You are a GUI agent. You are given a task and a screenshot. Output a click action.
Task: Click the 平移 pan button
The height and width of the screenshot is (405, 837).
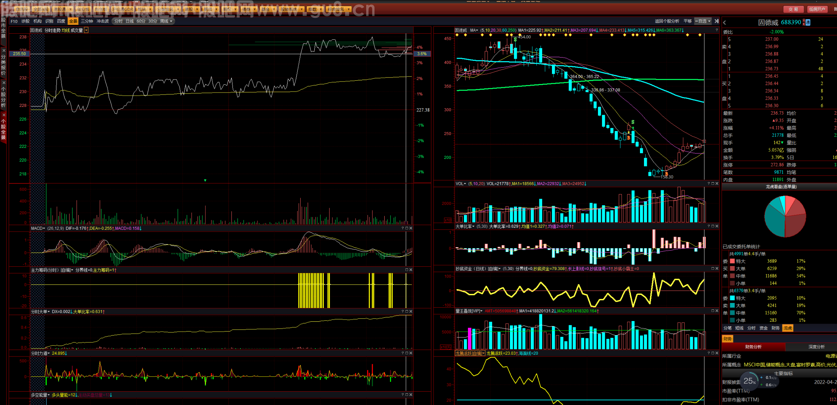coord(687,21)
